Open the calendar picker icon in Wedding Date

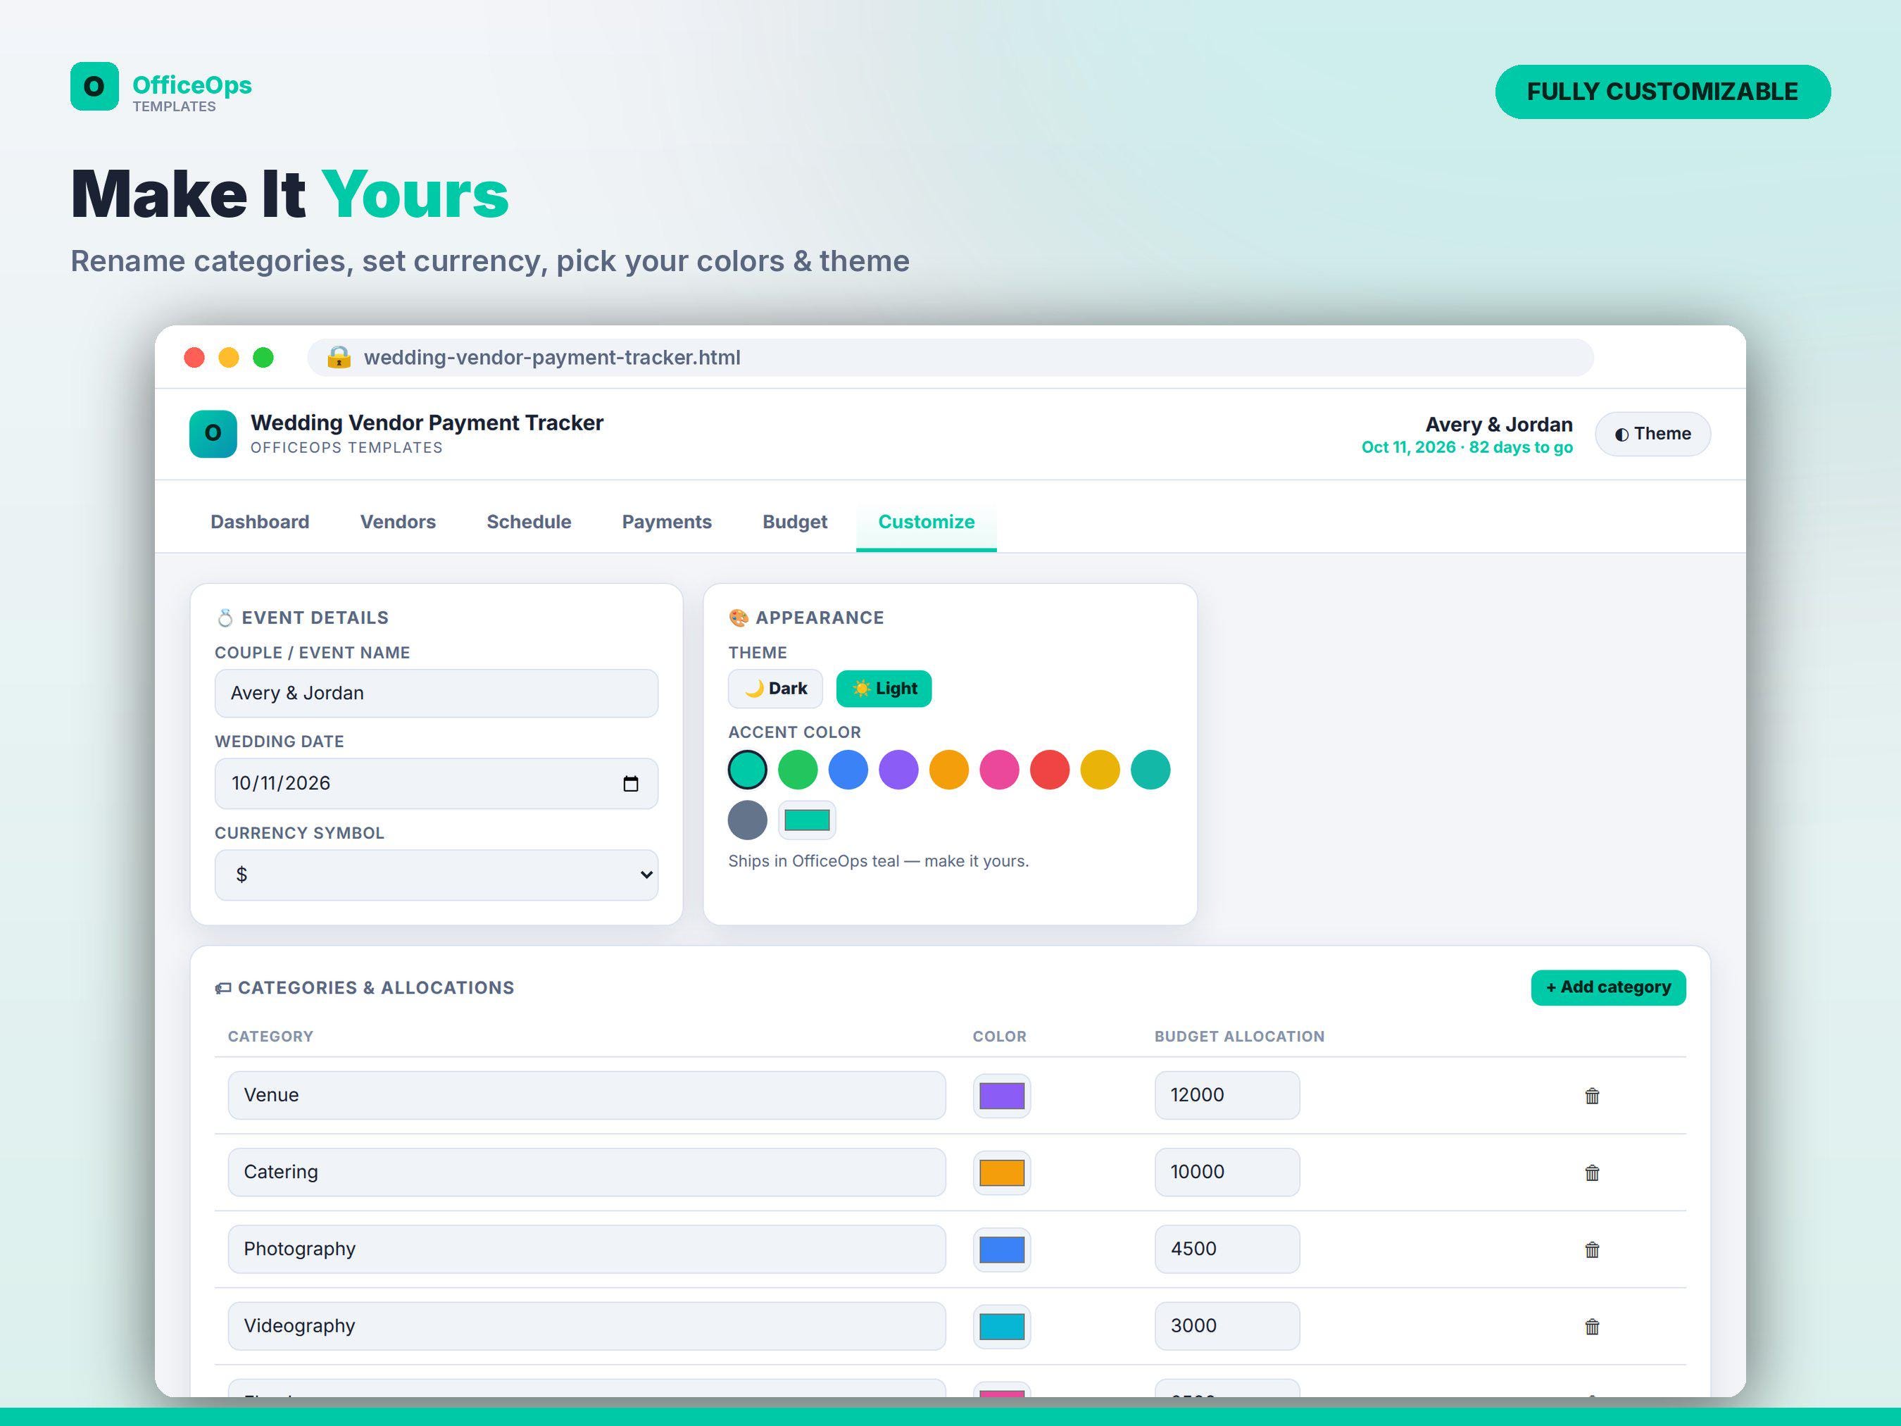630,783
